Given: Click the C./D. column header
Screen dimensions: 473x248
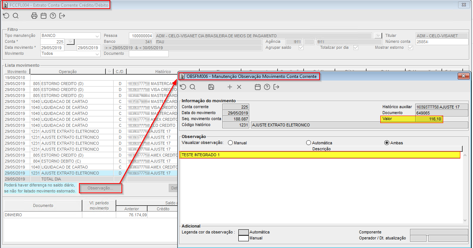Looking at the screenshot, I should click(120, 72).
